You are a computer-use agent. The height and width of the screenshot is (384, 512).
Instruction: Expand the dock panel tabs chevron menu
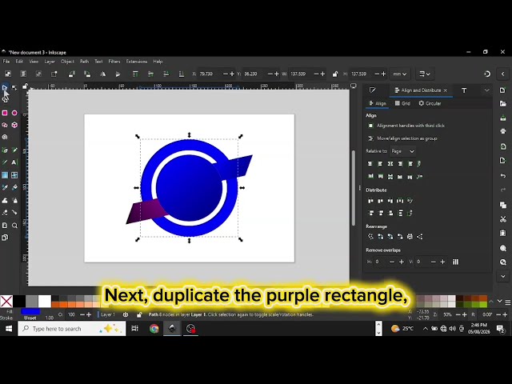(x=487, y=90)
